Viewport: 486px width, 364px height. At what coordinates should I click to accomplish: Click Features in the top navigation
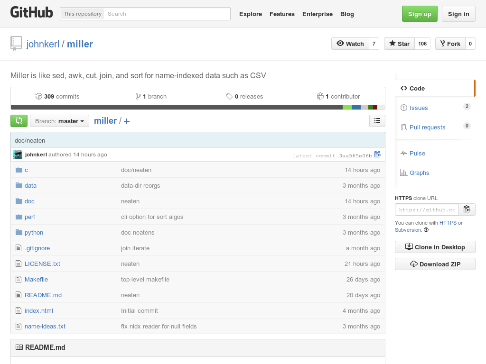(x=282, y=14)
